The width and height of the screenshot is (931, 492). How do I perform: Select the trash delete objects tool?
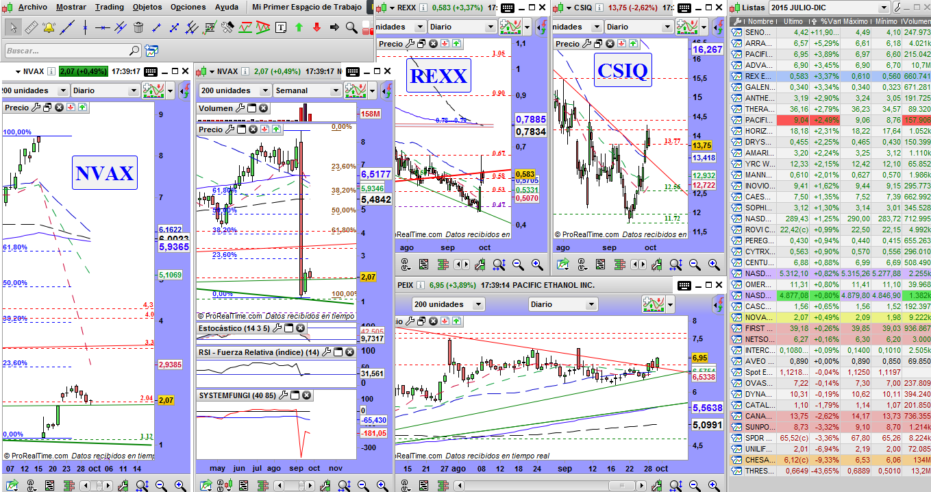(x=138, y=28)
